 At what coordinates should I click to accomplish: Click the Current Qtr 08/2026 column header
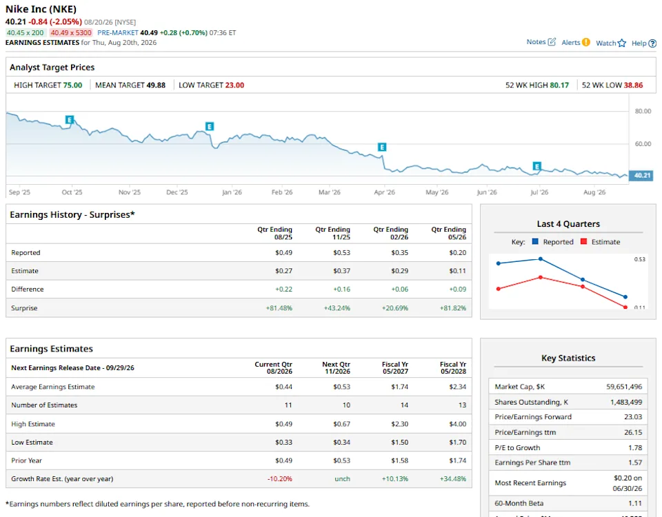pos(274,367)
